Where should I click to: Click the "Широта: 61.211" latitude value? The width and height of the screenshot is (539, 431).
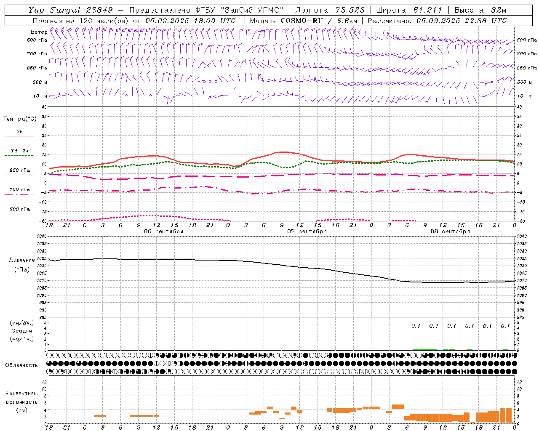(x=409, y=10)
